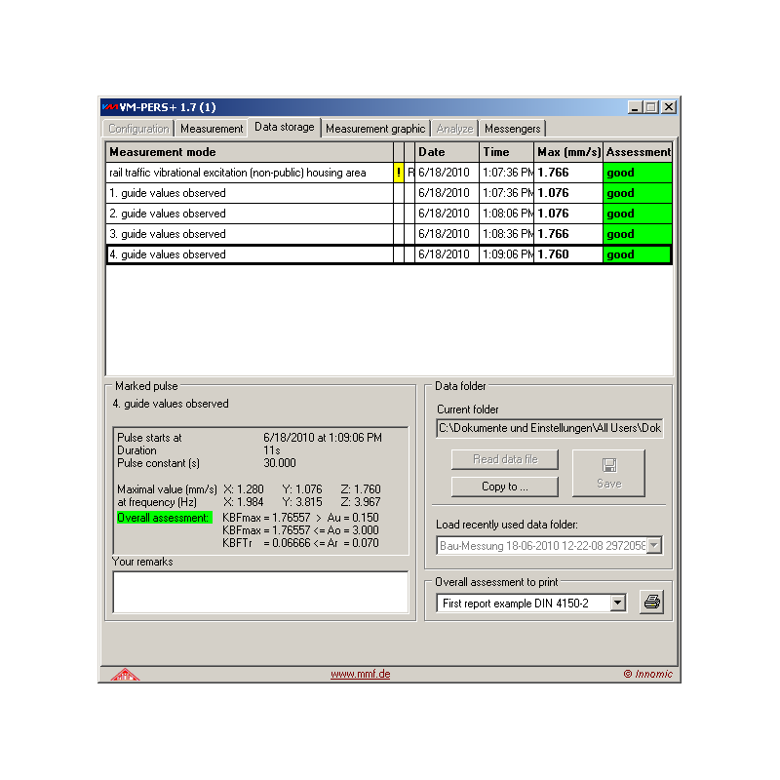Select the Configuration tab
This screenshot has width=780, height=780.
click(138, 129)
